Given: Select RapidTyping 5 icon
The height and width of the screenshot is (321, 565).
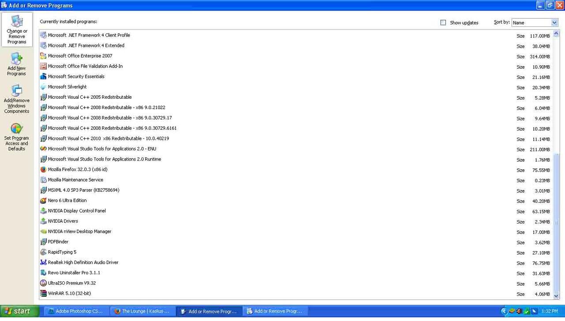Looking at the screenshot, I should click(x=43, y=252).
